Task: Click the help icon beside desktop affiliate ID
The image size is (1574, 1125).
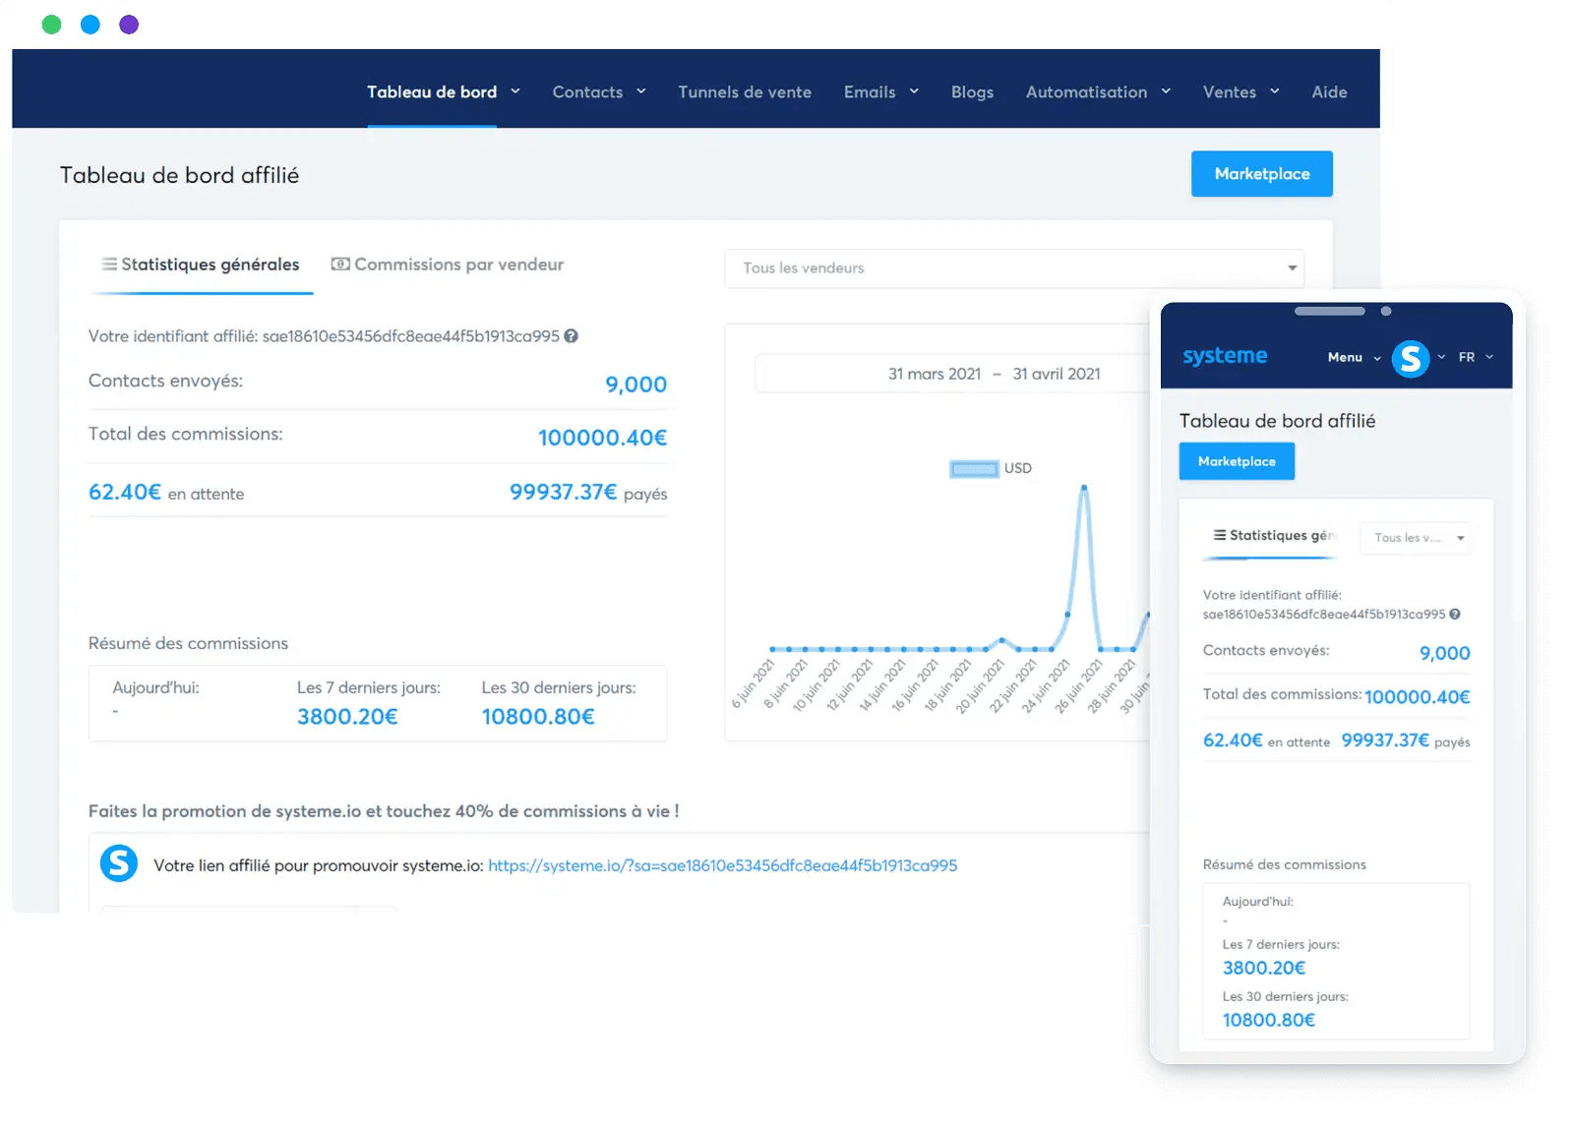Action: 571,336
